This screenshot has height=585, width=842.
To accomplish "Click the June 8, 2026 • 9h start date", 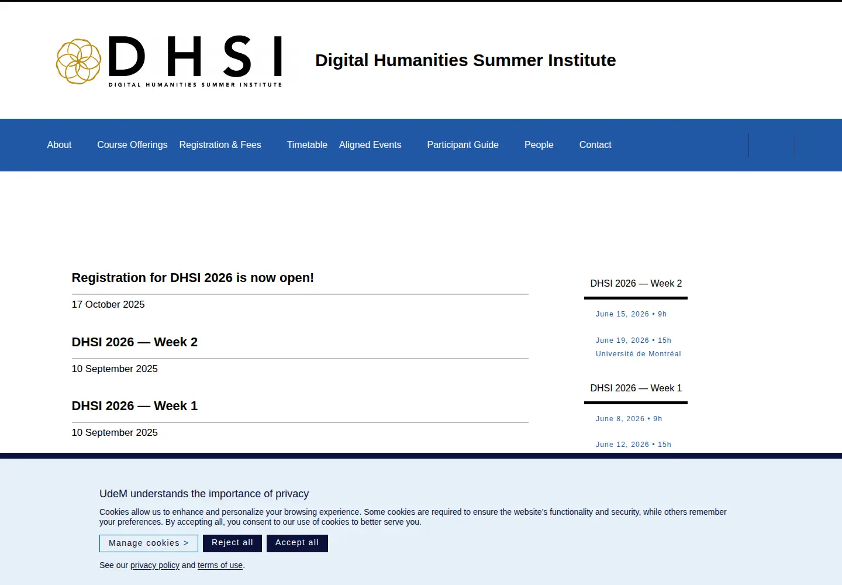I will click(629, 419).
